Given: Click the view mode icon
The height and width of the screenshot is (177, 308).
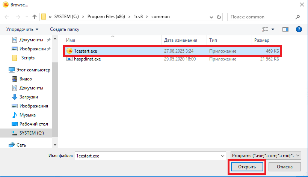Looking at the screenshot, I should point(265,29).
